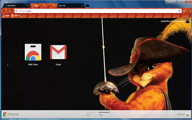Screen dimensions: 192x120
Task: Open the user profile avatar picture
Action: (x=187, y=21)
